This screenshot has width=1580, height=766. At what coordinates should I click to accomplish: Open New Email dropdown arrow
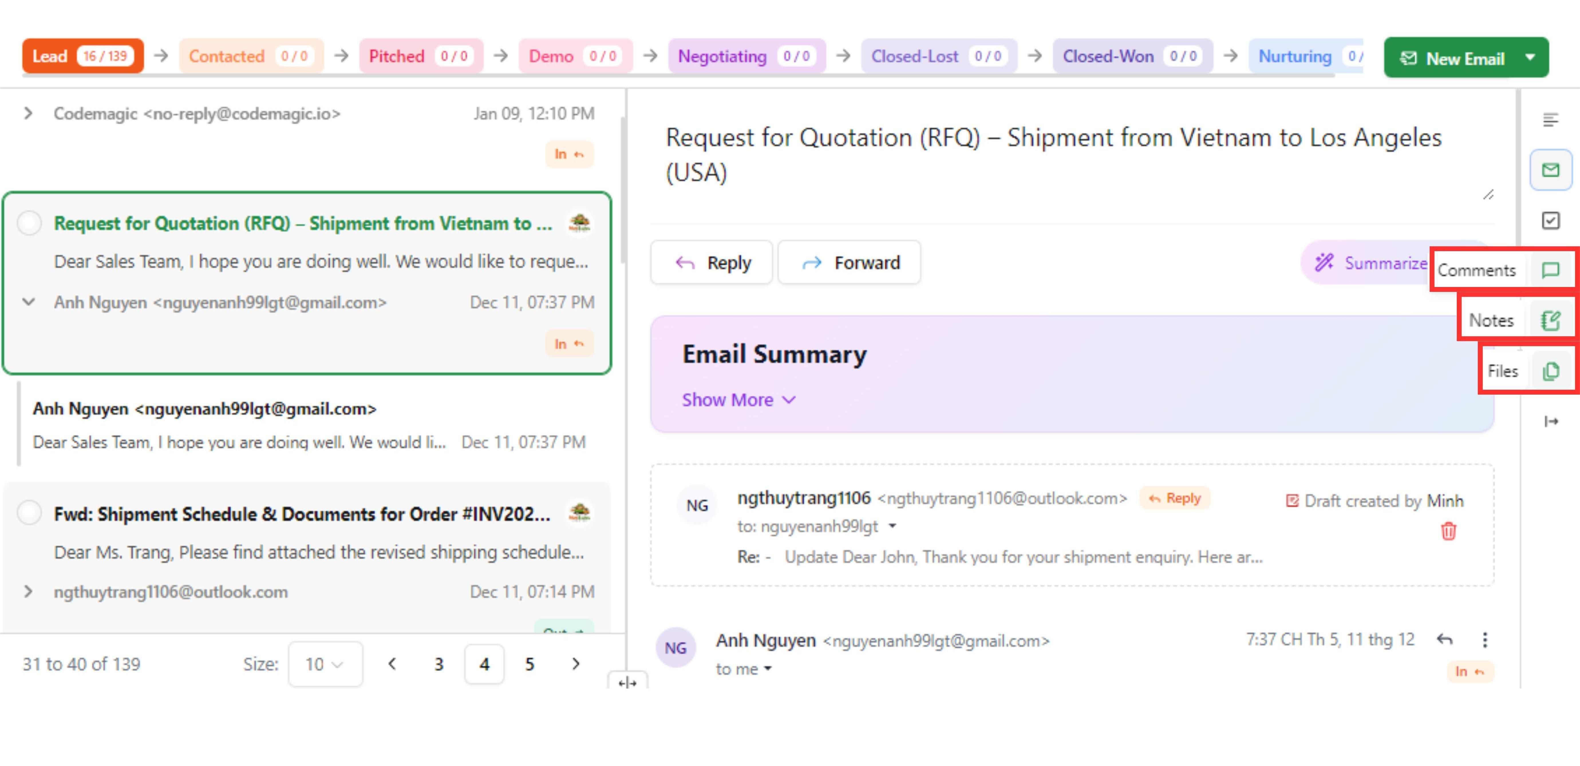[x=1530, y=58]
